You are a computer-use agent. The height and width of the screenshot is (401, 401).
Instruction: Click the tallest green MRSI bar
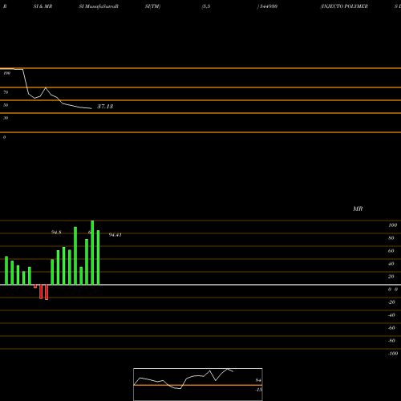[92, 253]
